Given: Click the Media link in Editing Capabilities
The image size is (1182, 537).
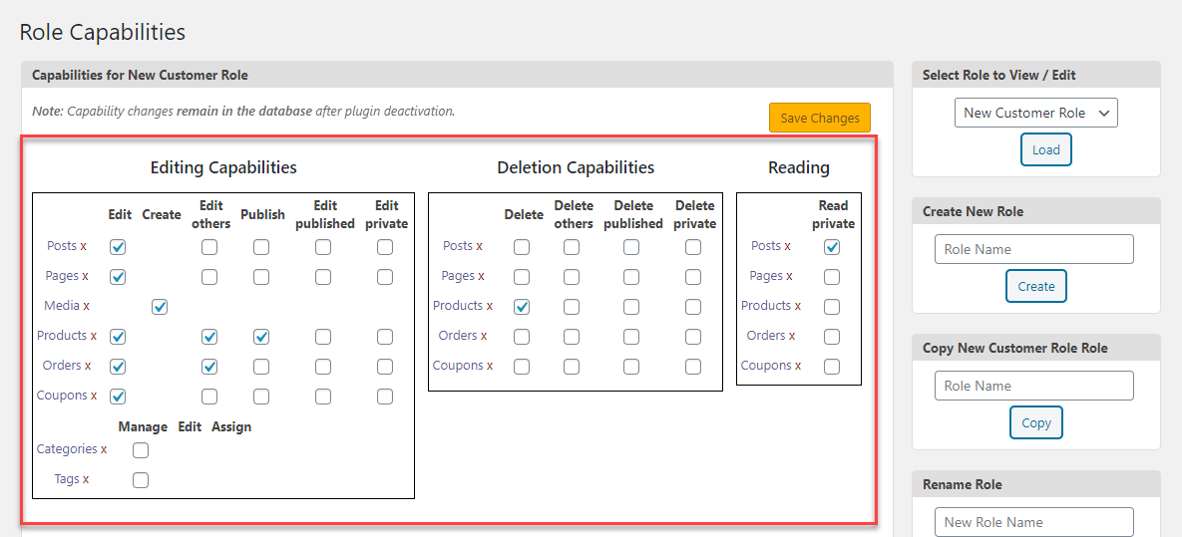Looking at the screenshot, I should click(62, 305).
